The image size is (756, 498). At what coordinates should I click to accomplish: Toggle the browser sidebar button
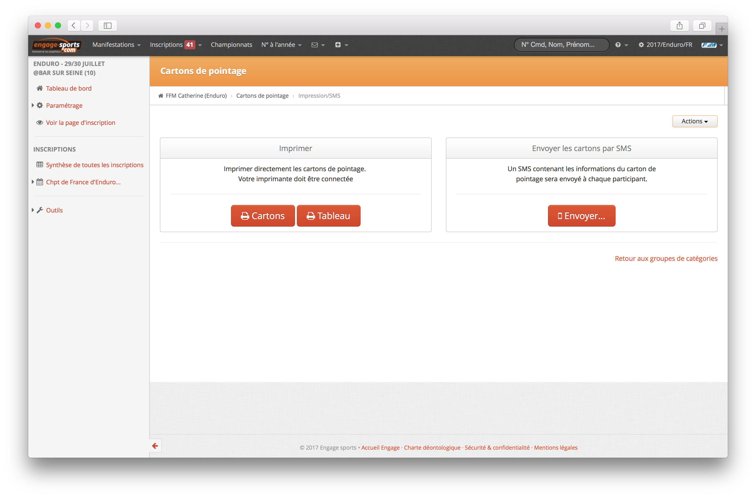[107, 25]
